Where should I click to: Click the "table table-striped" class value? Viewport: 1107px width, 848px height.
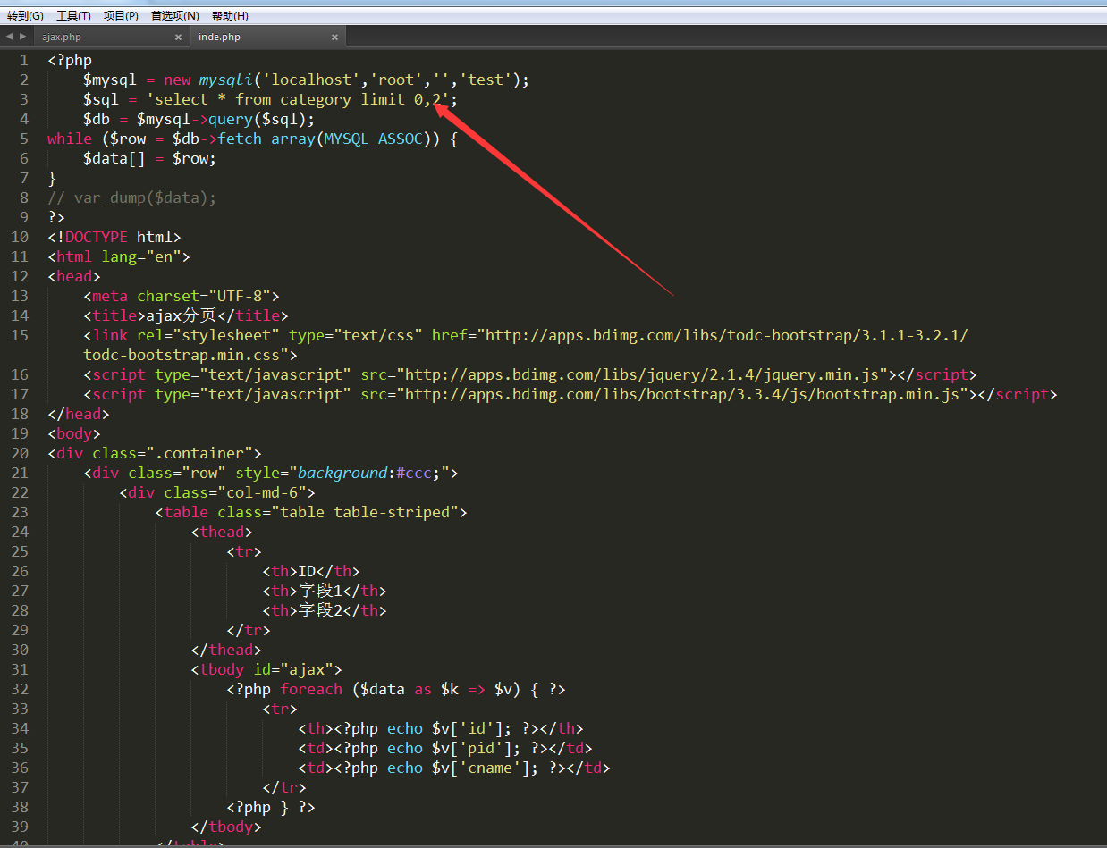pos(365,512)
